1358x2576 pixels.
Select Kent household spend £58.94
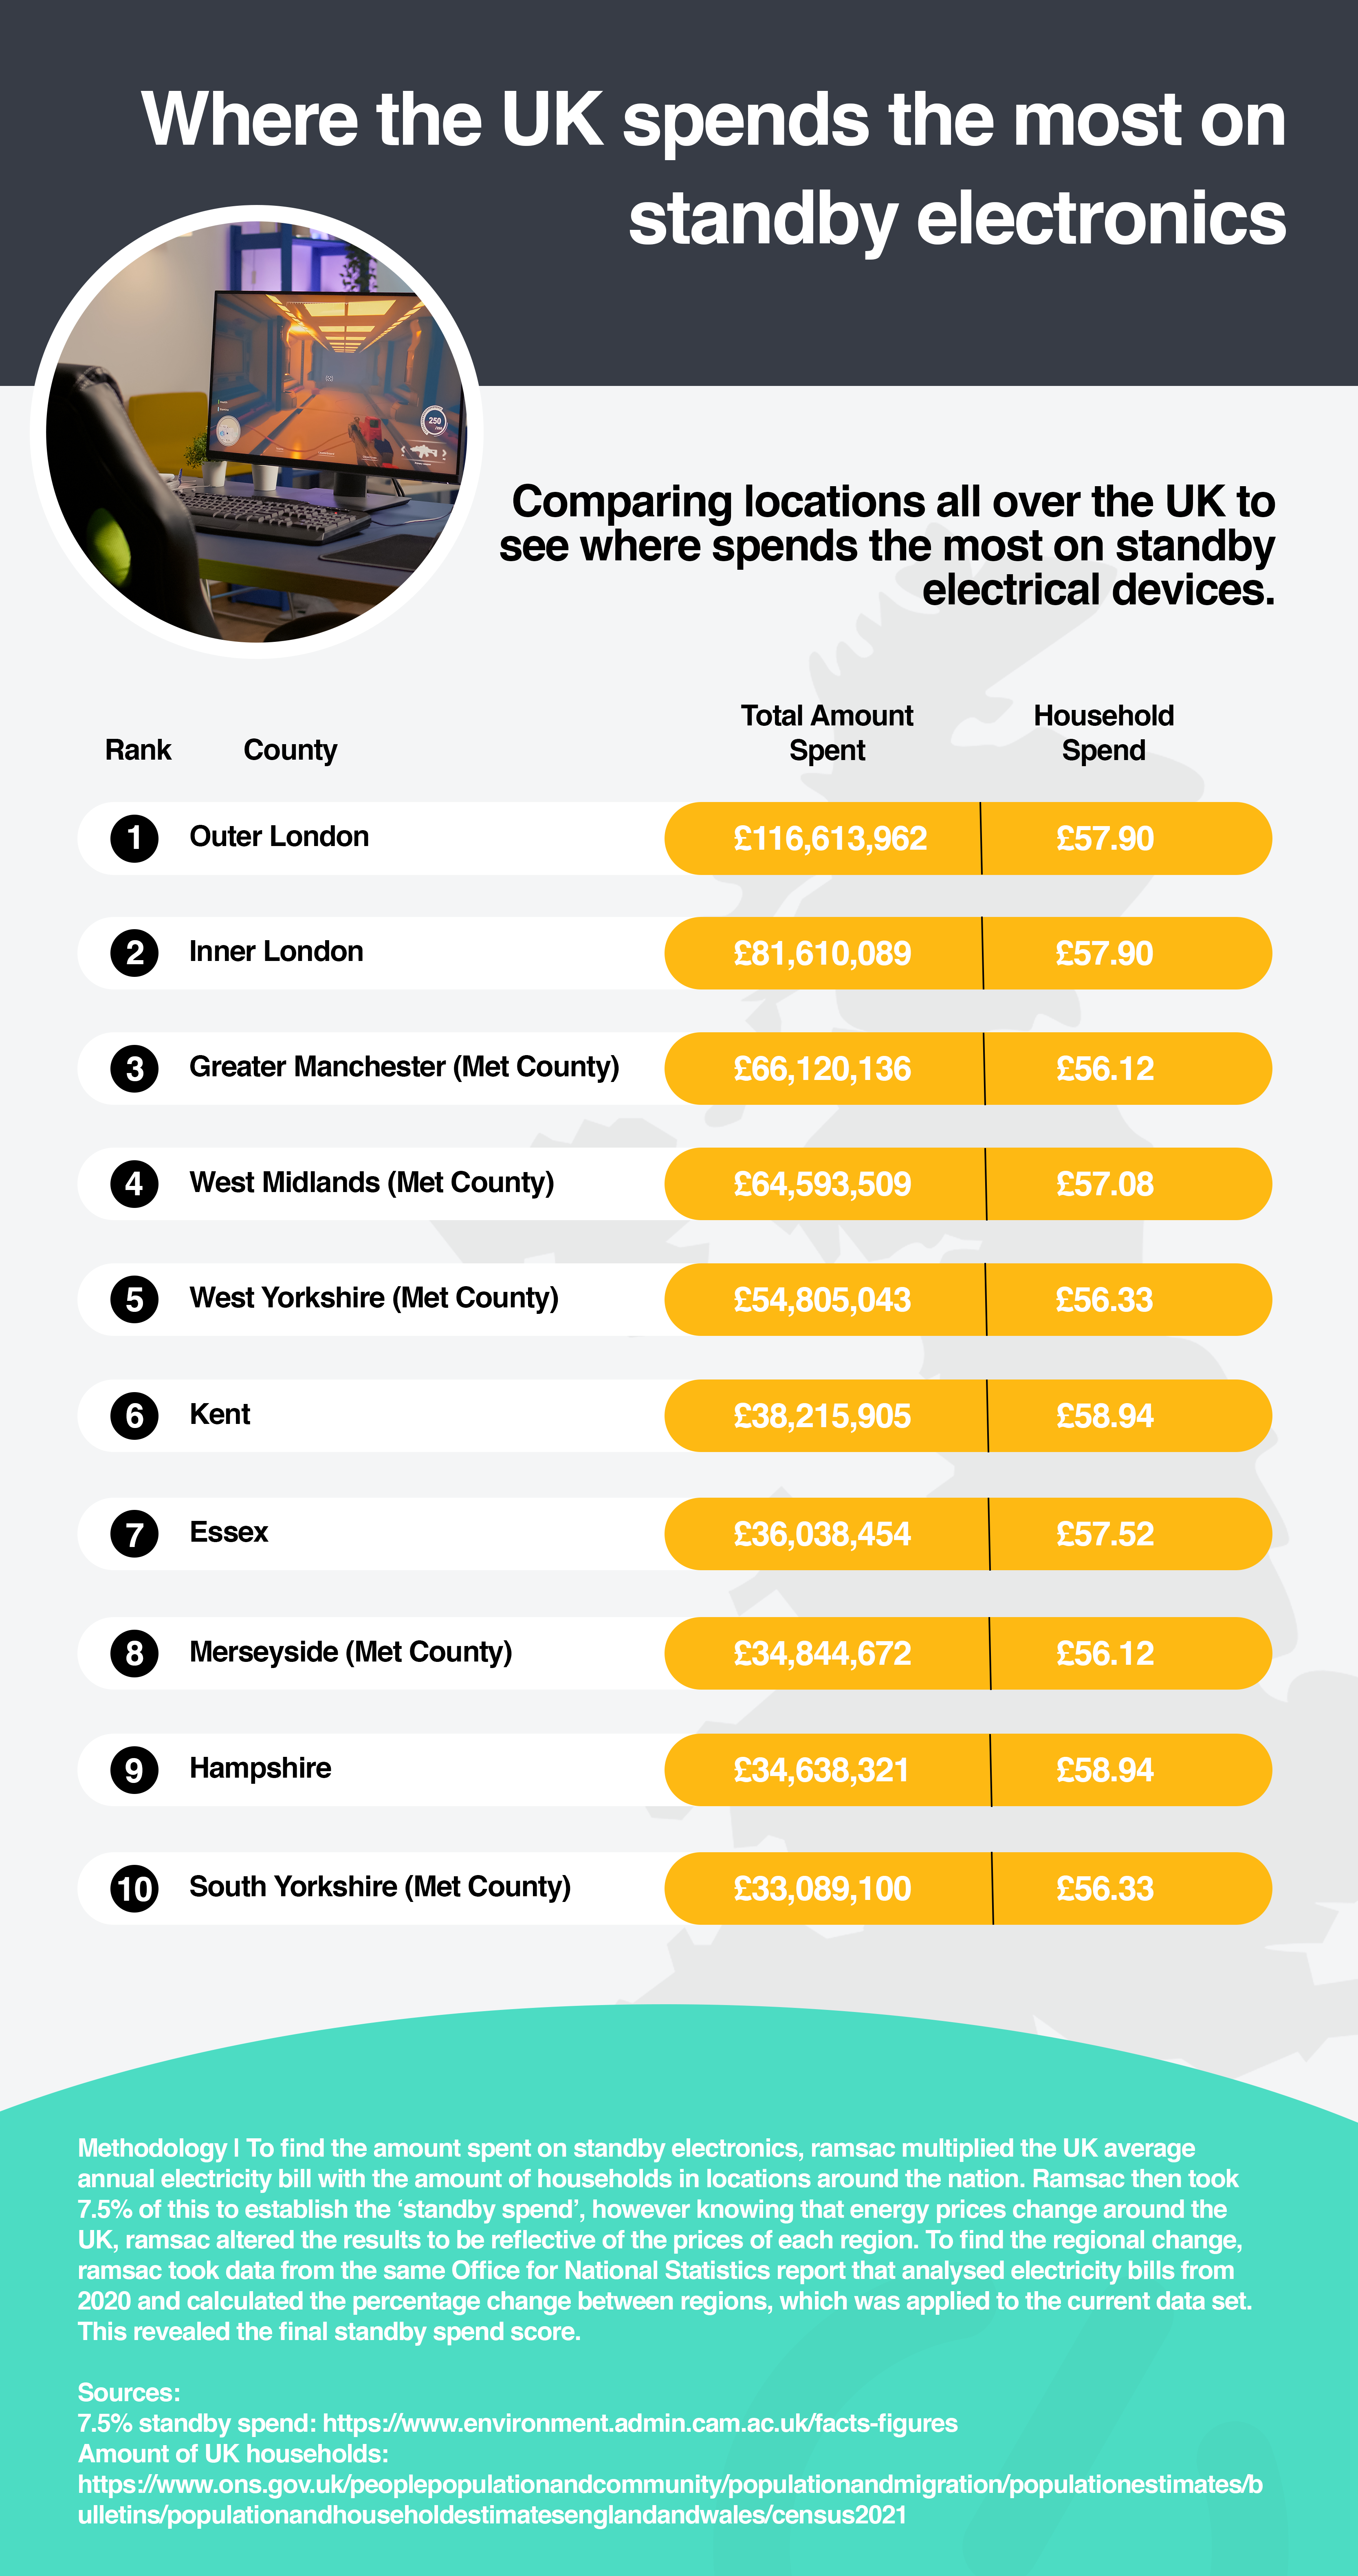[x=1105, y=1416]
